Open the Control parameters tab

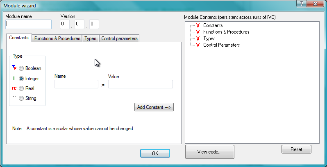coord(119,38)
